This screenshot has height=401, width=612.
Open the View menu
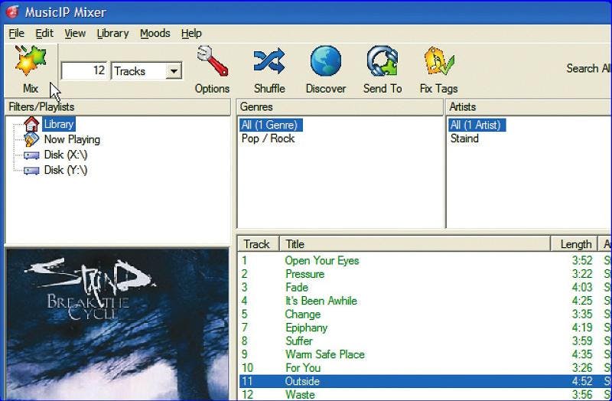coord(75,33)
